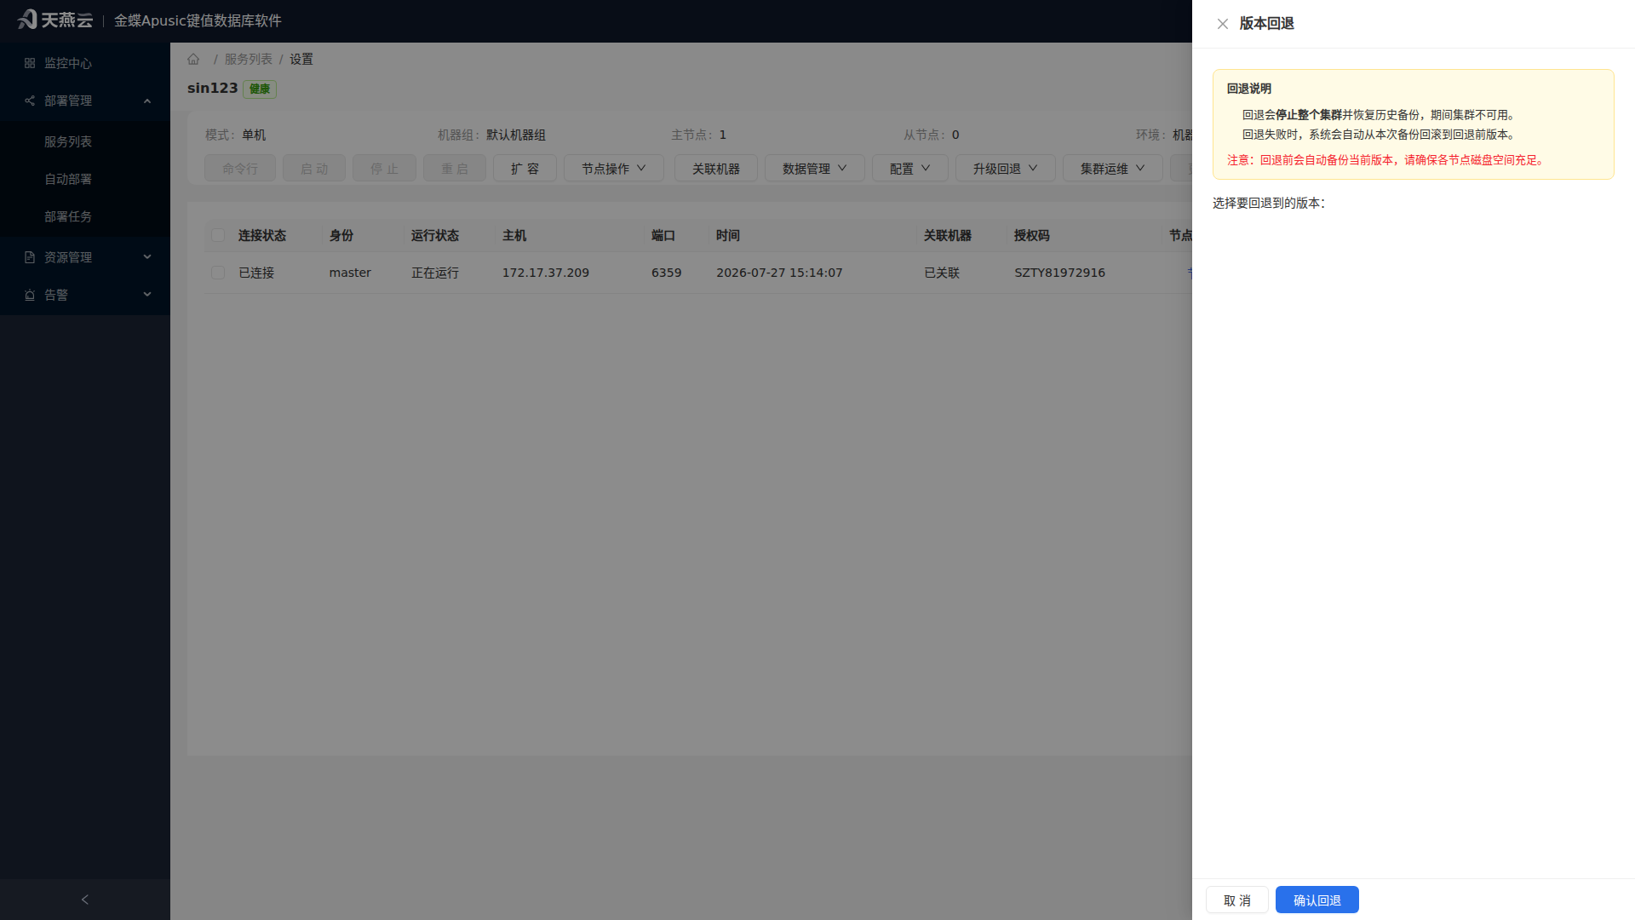The image size is (1635, 920).
Task: Click authorization code SZTY81972916
Action: coord(1059,273)
